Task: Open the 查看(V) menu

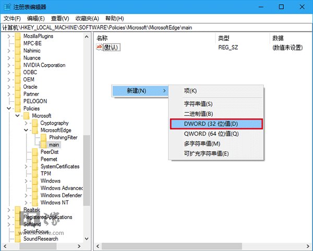Action: pos(60,19)
